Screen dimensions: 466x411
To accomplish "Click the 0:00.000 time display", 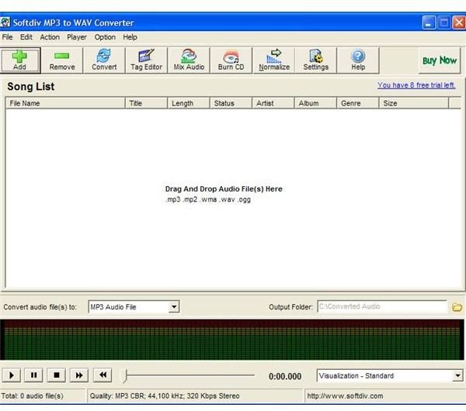I will (x=285, y=376).
